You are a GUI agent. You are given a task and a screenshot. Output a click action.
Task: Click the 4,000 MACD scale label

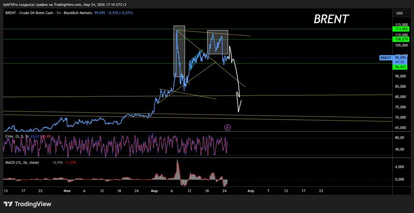tap(400, 167)
